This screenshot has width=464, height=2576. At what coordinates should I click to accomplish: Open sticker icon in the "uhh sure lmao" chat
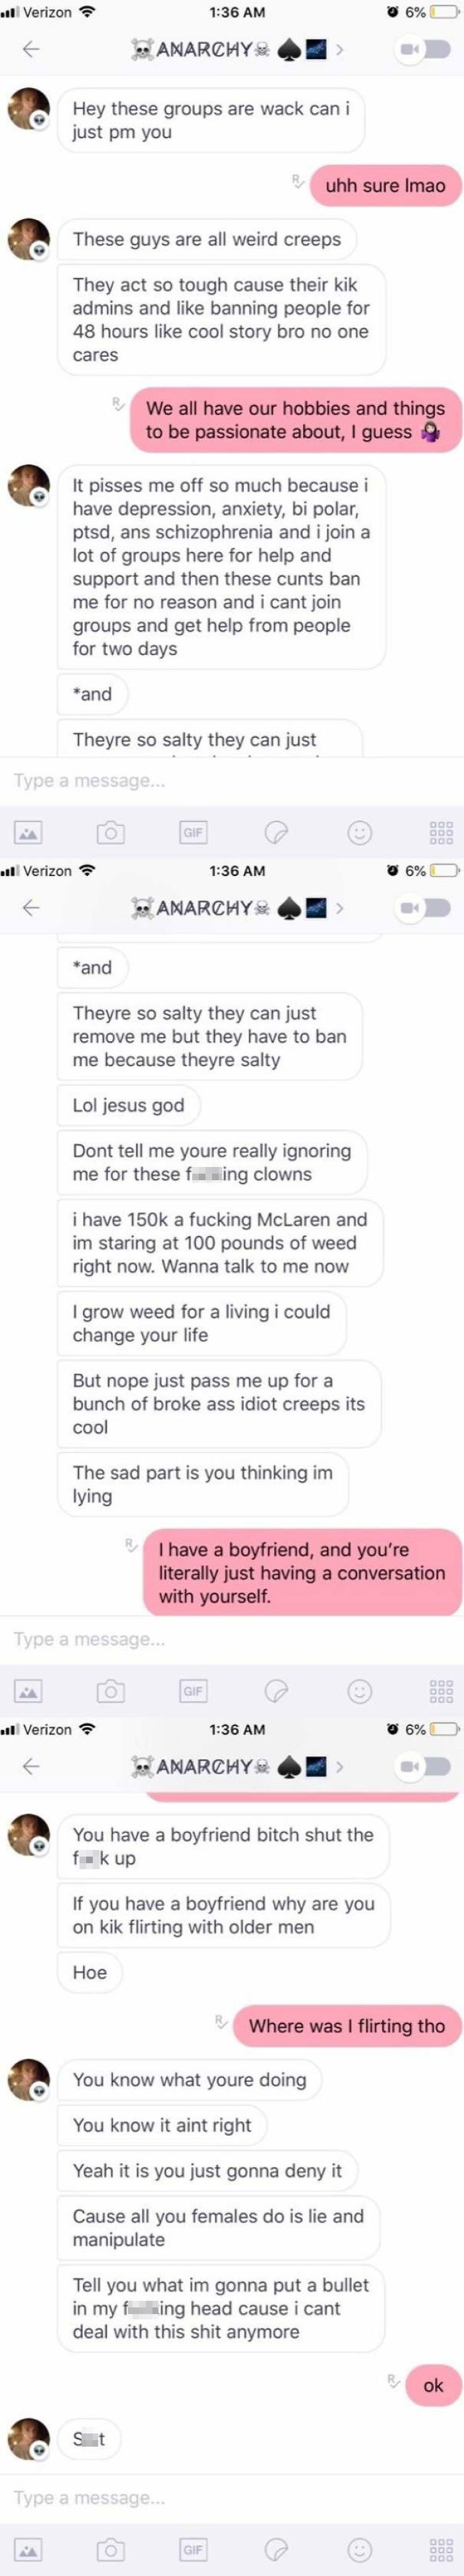(x=276, y=832)
